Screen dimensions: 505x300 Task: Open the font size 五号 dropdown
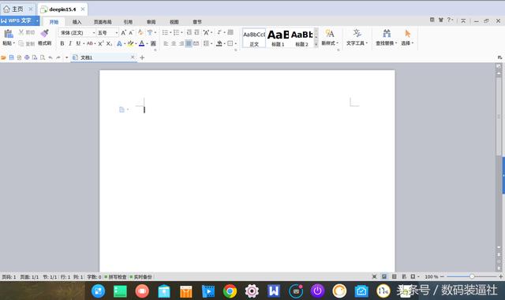pos(116,33)
